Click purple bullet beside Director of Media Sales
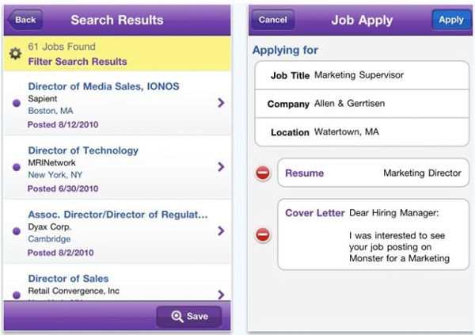 coord(17,102)
